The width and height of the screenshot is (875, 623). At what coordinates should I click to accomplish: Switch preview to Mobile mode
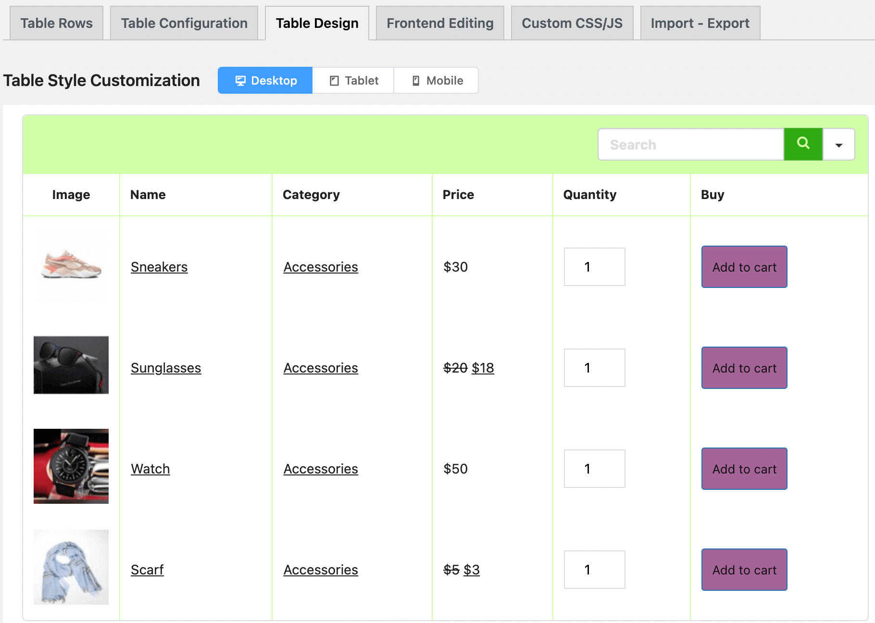click(x=435, y=80)
